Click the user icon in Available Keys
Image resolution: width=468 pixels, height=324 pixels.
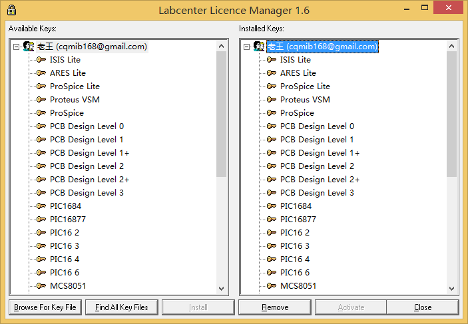(29, 47)
